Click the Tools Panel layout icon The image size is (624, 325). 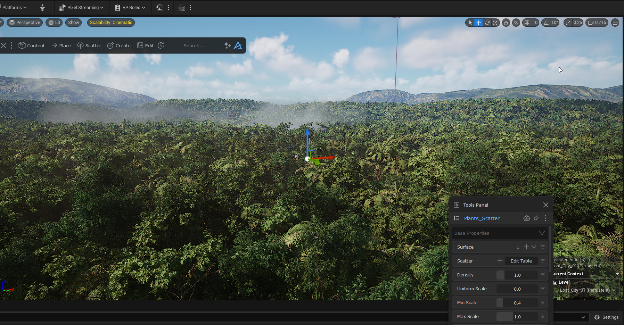click(457, 205)
